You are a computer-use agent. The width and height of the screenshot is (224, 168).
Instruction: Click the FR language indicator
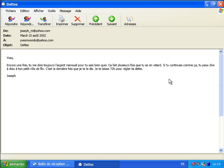(x=183, y=164)
